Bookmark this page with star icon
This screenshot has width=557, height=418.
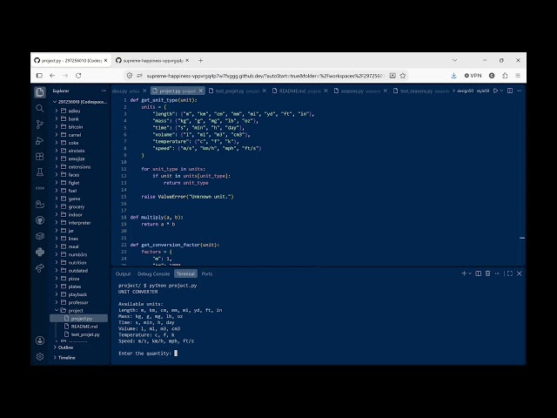[x=403, y=76]
